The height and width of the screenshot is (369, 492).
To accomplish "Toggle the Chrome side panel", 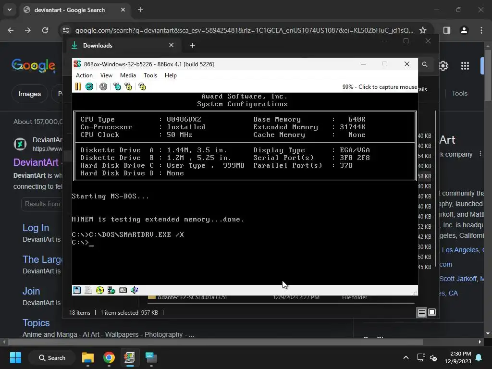I will point(446,30).
